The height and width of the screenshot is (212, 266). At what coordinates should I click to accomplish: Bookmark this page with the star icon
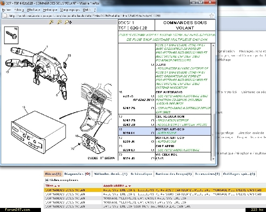coord(212,16)
